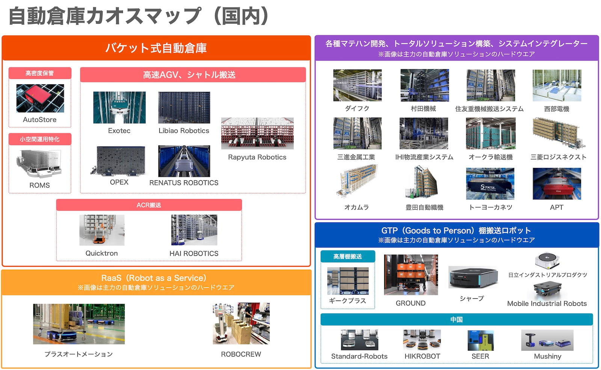
Task: Click the Rapyuta Robotics name label
Action: tap(257, 157)
